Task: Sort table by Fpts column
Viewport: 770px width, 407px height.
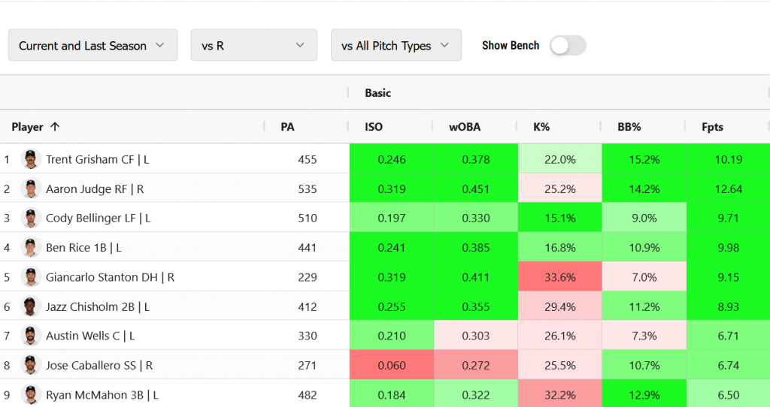Action: pos(712,127)
